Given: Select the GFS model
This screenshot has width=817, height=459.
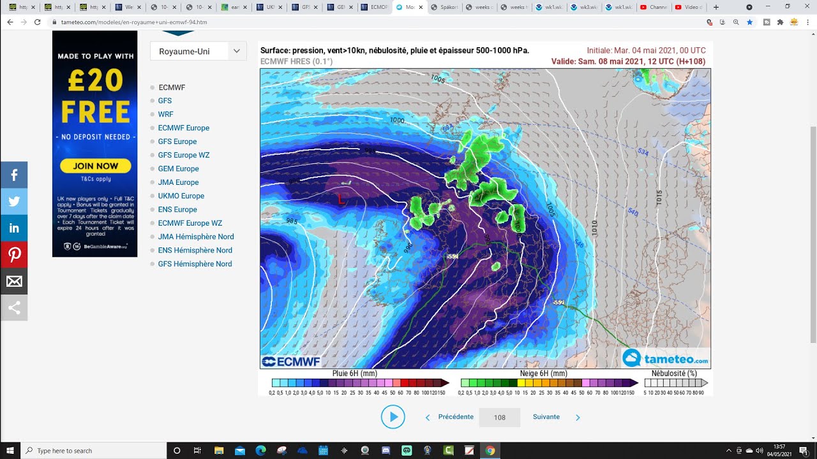Looking at the screenshot, I should coord(165,101).
